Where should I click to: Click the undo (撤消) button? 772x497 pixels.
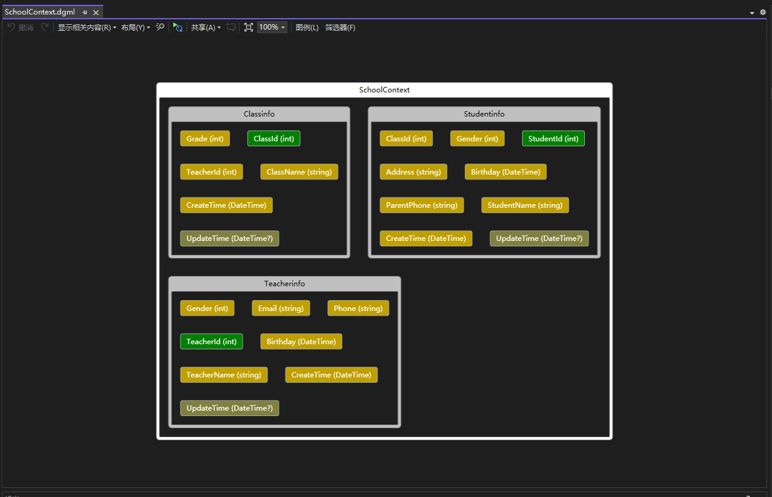click(20, 27)
